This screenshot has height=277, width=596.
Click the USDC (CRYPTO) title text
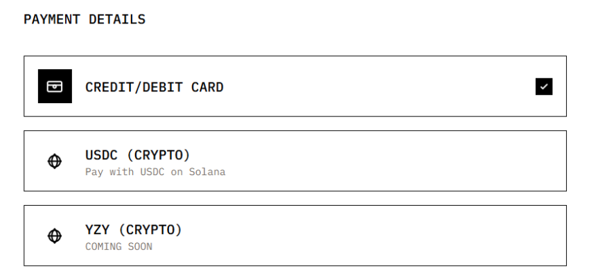tap(137, 154)
